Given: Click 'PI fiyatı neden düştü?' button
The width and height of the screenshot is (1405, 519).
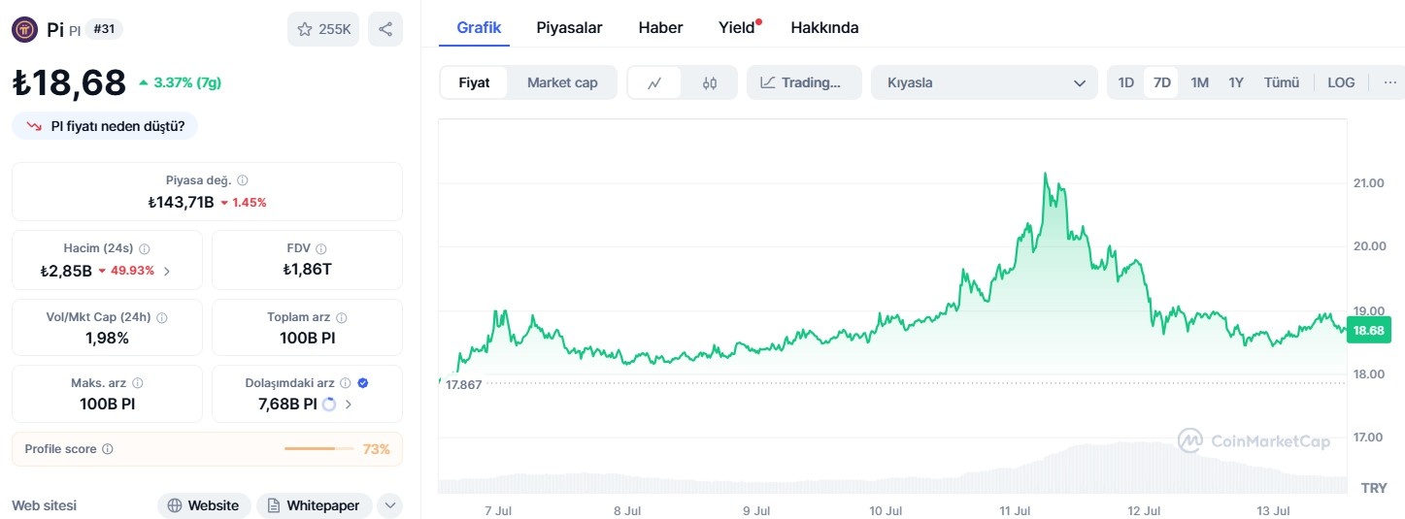Looking at the screenshot, I should (105, 126).
